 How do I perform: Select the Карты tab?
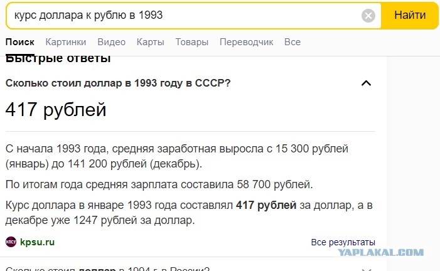pyautogui.click(x=151, y=42)
